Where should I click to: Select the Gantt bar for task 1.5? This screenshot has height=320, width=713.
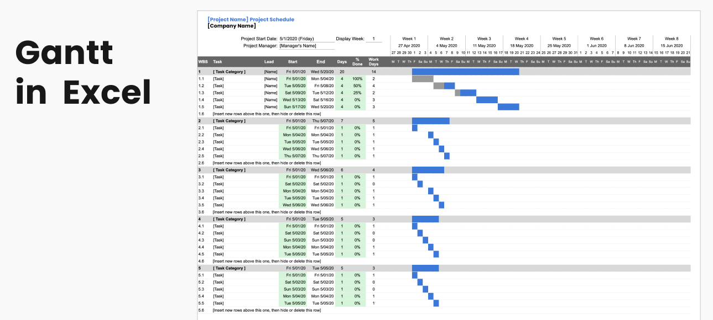508,107
